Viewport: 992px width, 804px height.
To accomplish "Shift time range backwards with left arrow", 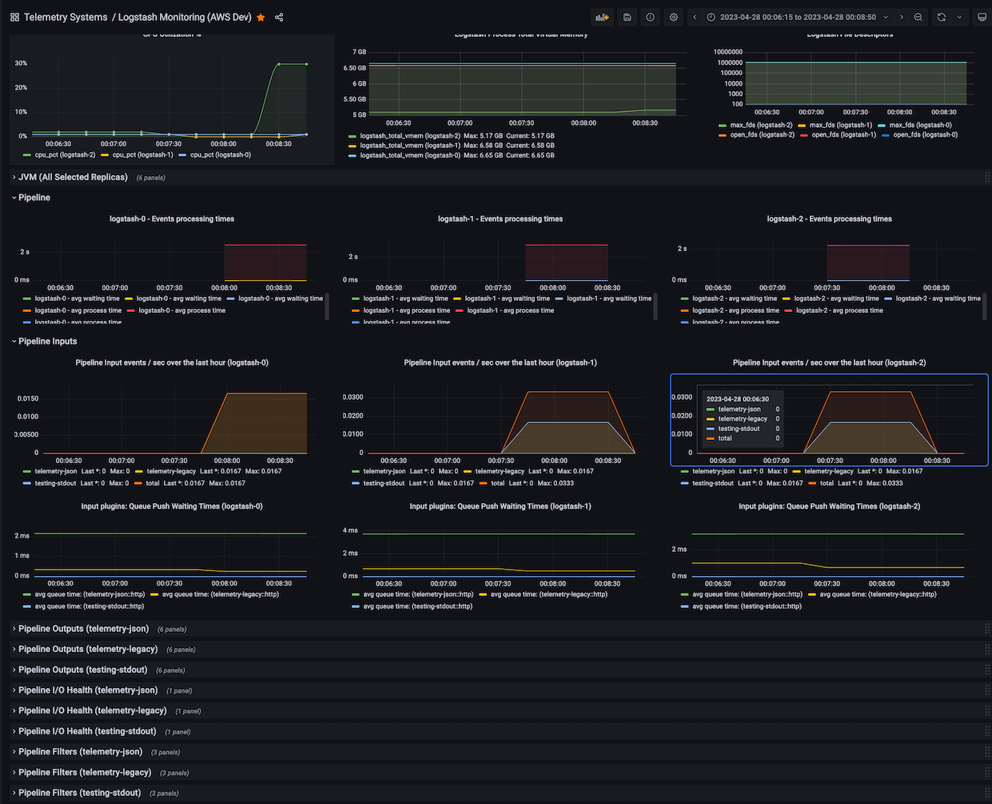I will click(x=695, y=17).
